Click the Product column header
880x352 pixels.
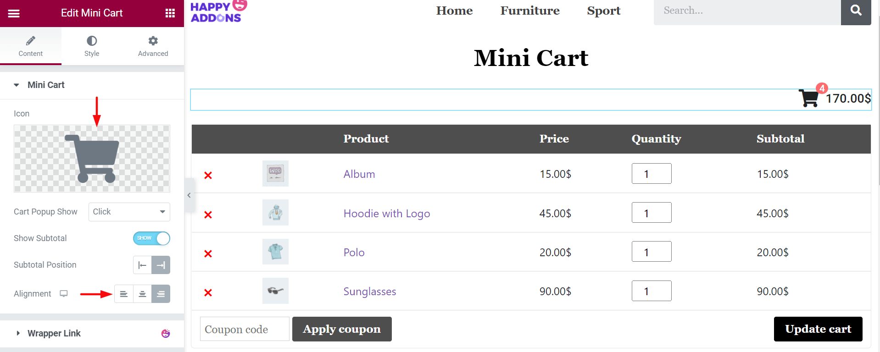point(366,139)
